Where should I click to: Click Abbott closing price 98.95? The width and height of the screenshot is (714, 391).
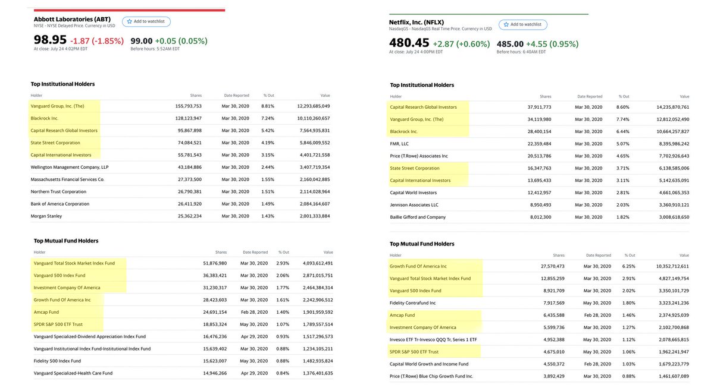coord(50,40)
